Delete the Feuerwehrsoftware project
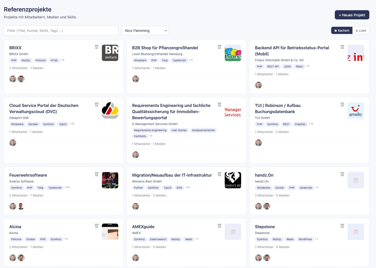The image size is (376, 268). (96, 174)
